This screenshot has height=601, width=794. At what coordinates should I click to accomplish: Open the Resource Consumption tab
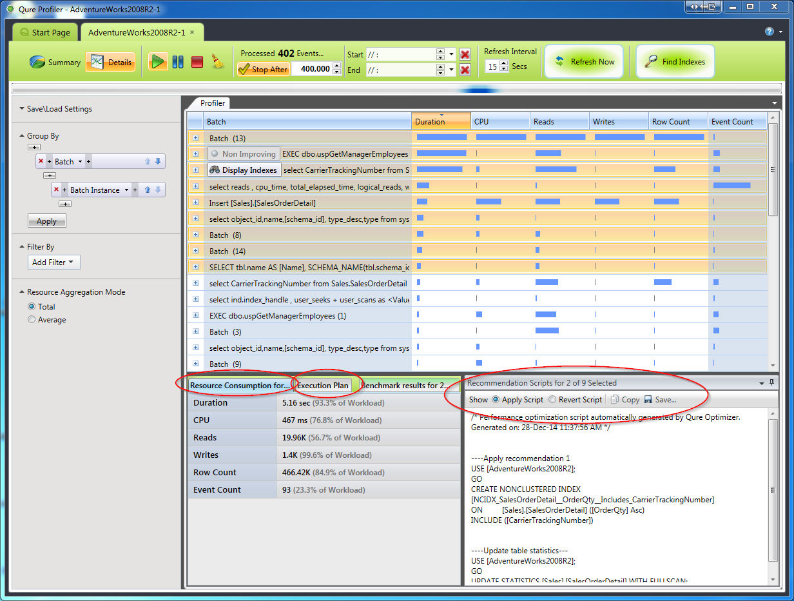click(x=240, y=386)
